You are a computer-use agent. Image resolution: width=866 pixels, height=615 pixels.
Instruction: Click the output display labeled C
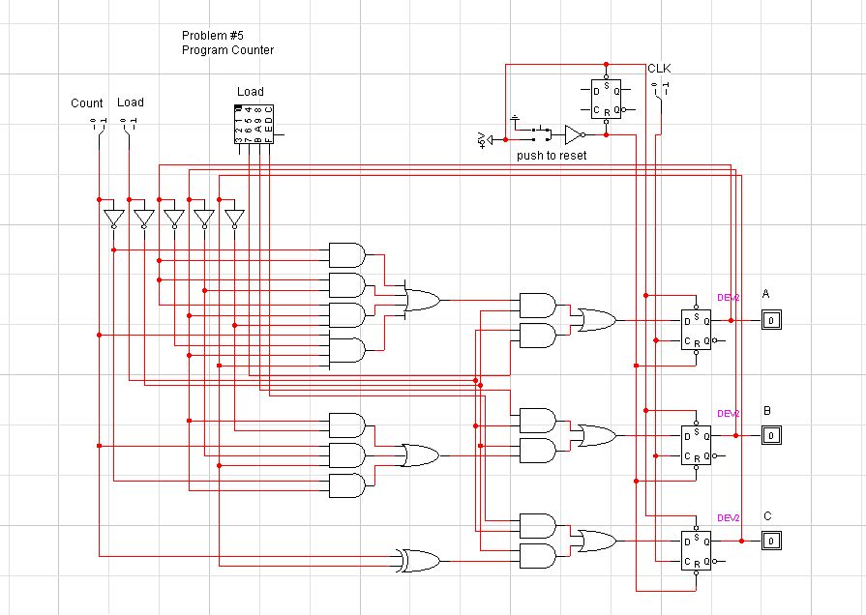coord(770,541)
